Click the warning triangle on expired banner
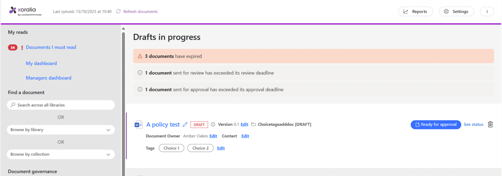 click(140, 56)
